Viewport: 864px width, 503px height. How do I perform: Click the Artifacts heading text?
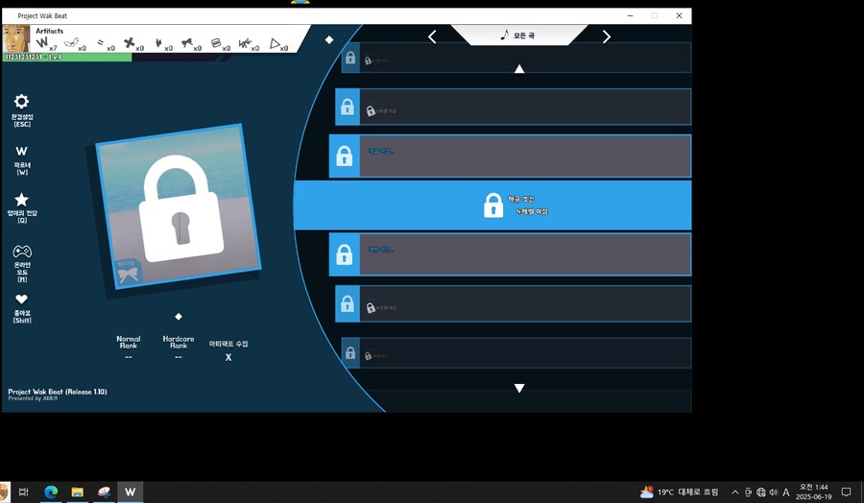[x=50, y=31]
